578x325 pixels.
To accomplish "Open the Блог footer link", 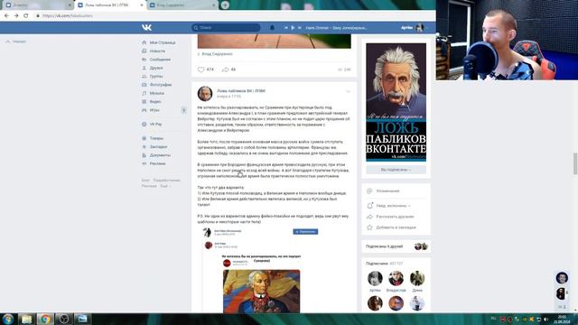I will click(145, 181).
